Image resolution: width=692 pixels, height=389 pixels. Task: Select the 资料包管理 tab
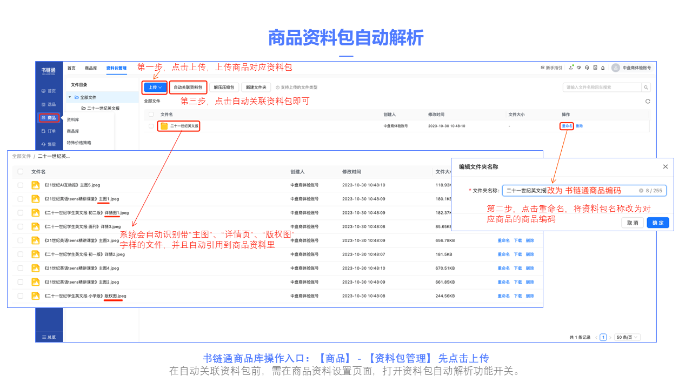click(116, 68)
